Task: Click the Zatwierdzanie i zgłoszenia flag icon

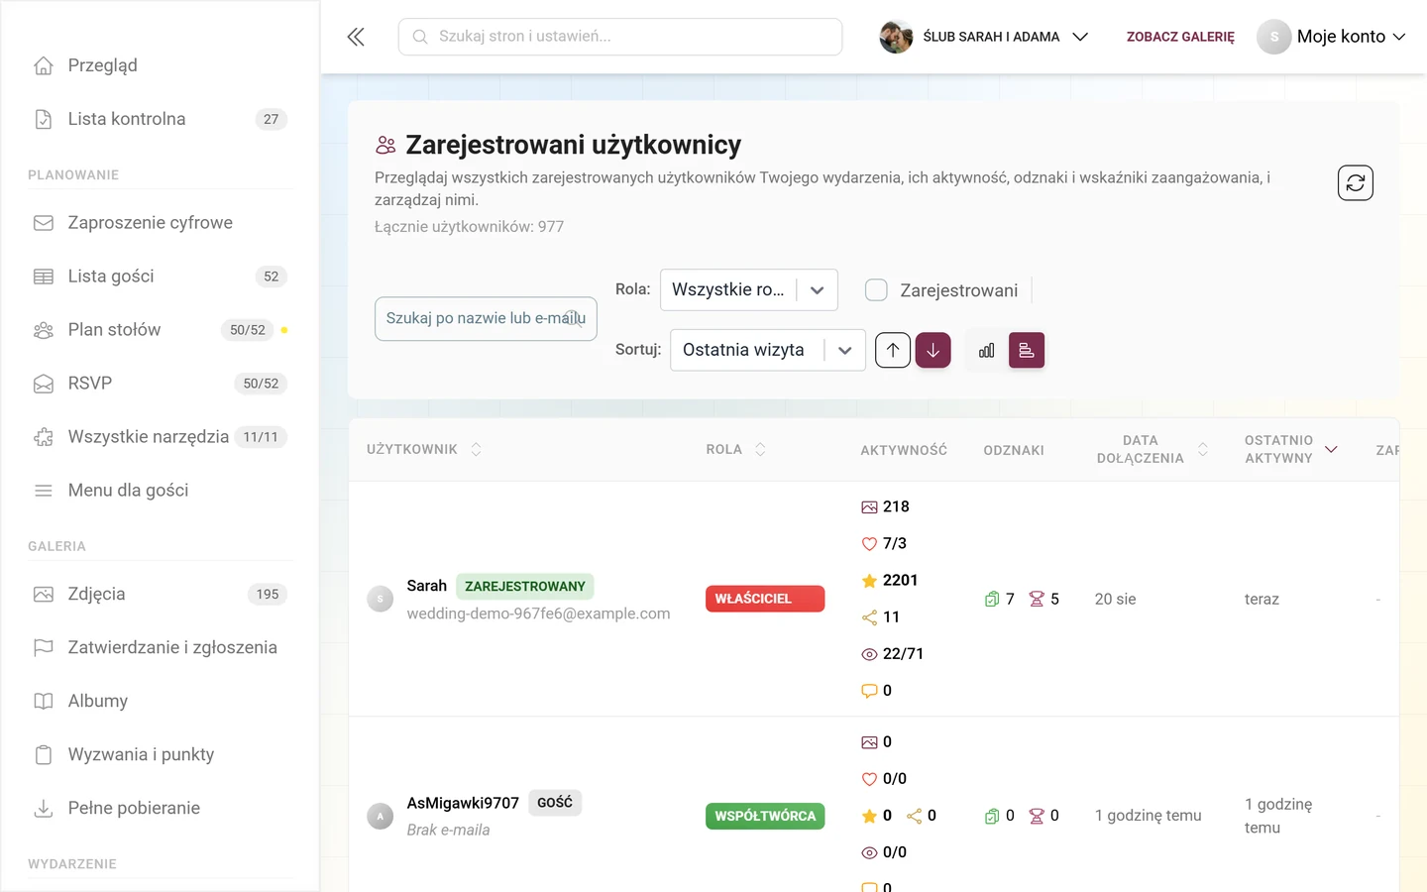Action: pyautogui.click(x=44, y=647)
